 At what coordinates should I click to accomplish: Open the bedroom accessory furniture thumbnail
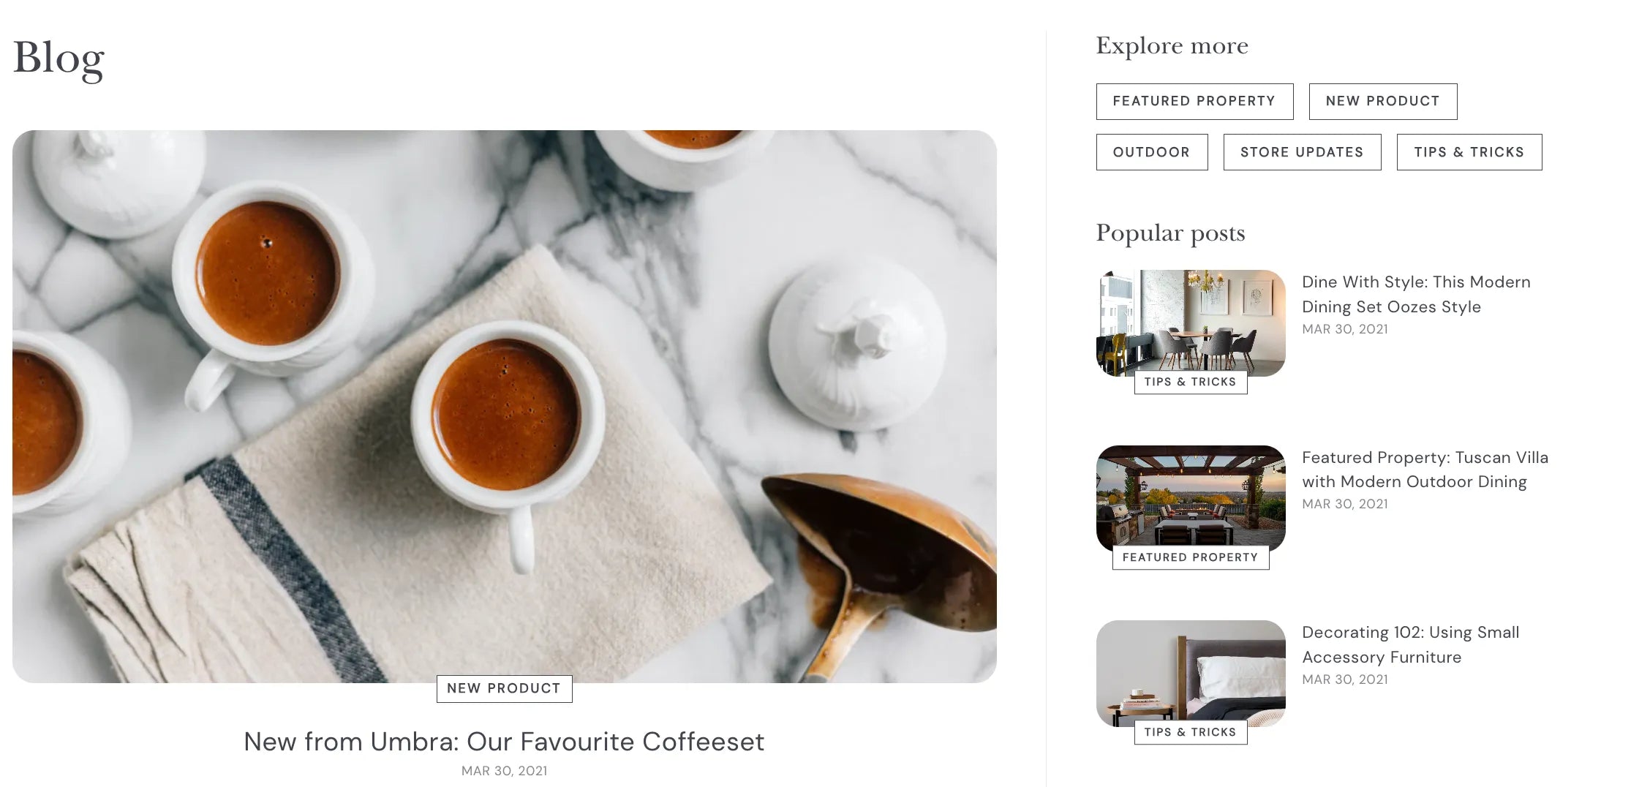tap(1191, 674)
